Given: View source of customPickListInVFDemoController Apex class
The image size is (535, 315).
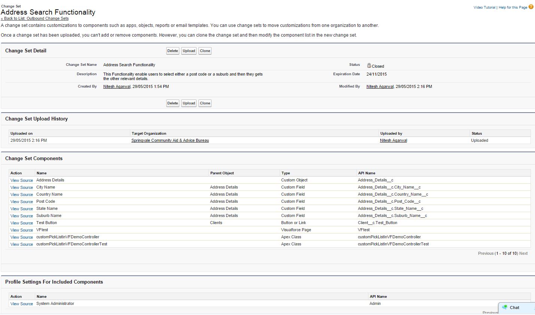Looking at the screenshot, I should pos(22,237).
